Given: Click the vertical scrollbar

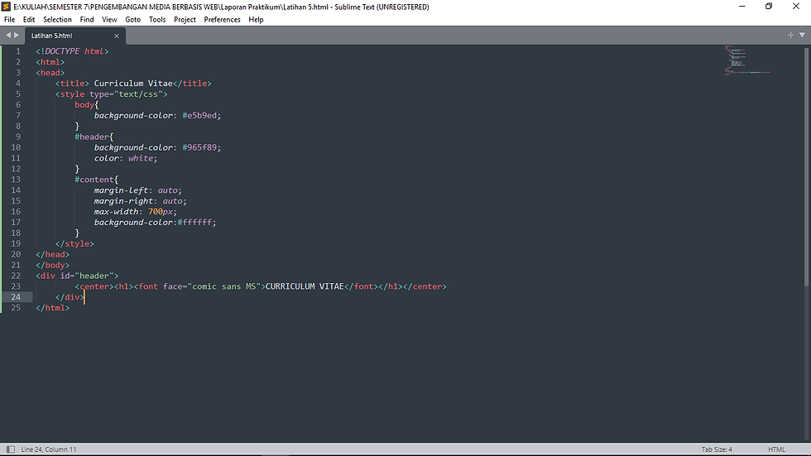Looking at the screenshot, I should click(x=806, y=166).
